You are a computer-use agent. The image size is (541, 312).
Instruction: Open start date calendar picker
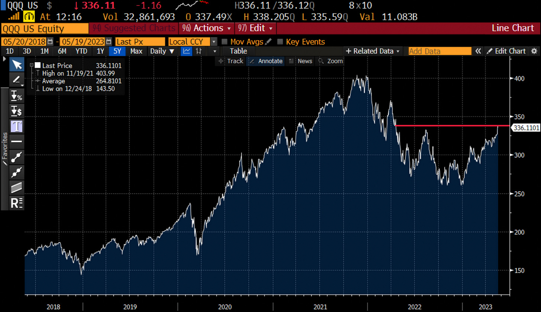50,42
